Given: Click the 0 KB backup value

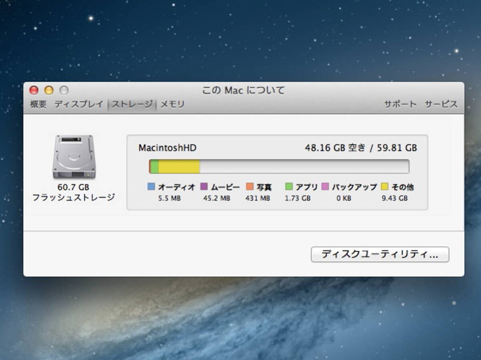Looking at the screenshot, I should [x=344, y=198].
